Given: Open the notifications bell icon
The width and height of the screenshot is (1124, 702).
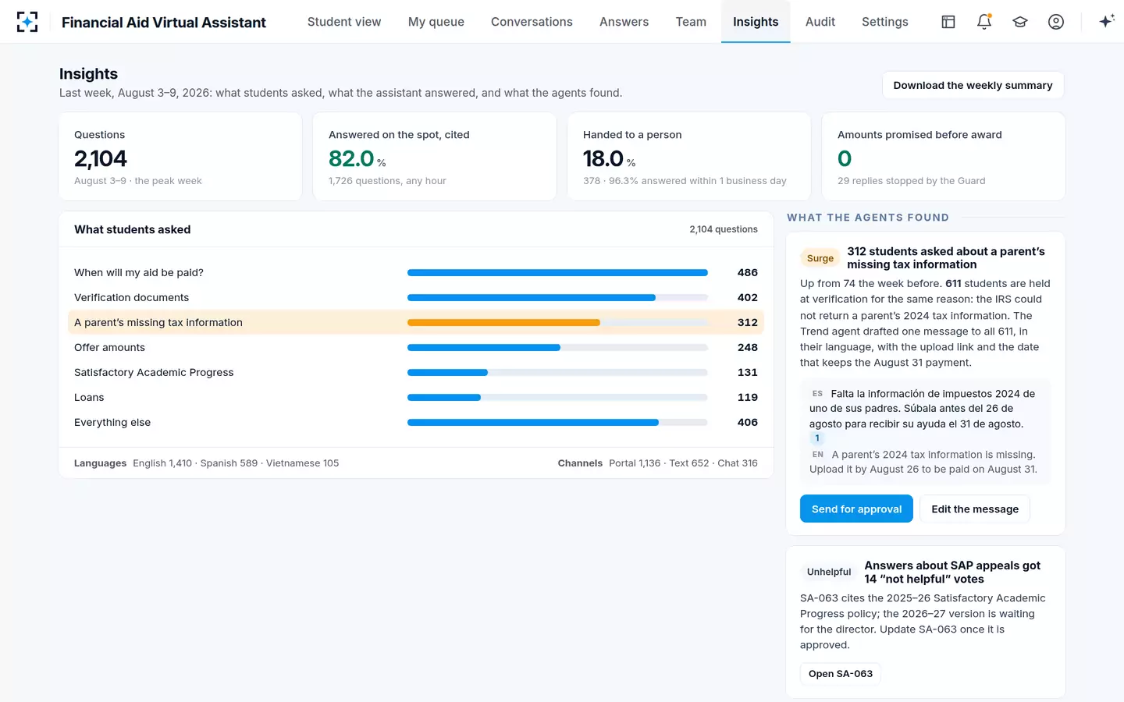Looking at the screenshot, I should 984,22.
